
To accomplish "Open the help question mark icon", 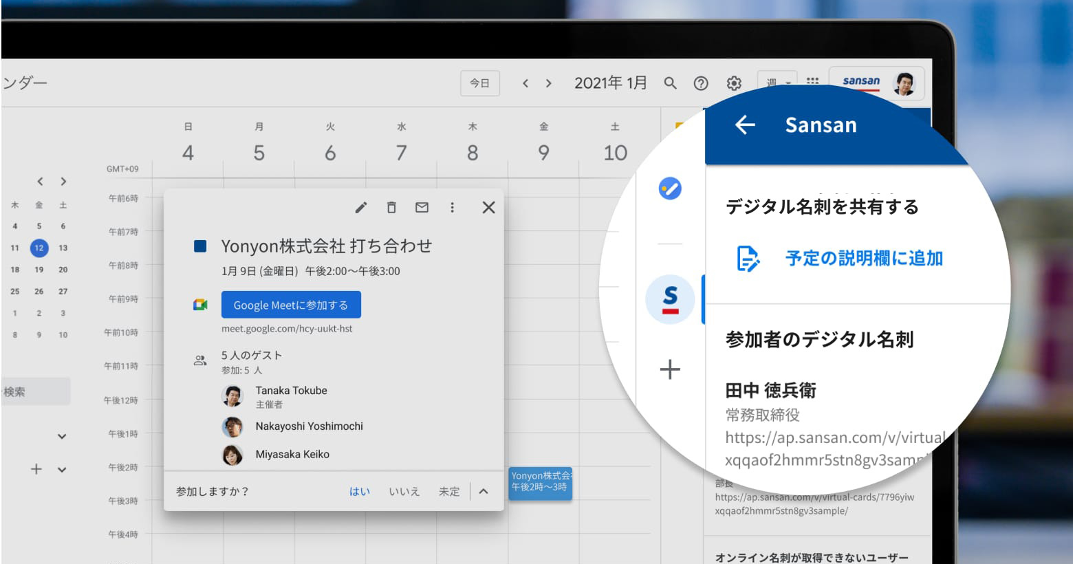I will tap(701, 83).
